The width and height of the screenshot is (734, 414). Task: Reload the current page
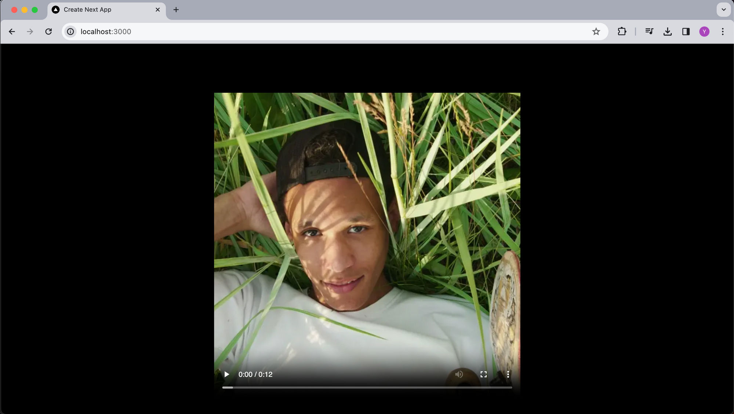(48, 31)
